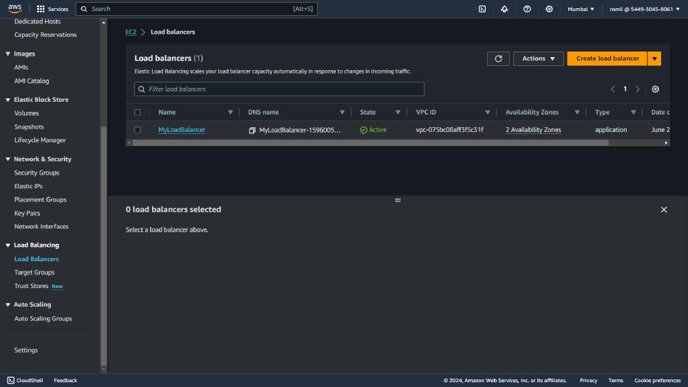Click the table horizontal scrollbar

coord(370,143)
